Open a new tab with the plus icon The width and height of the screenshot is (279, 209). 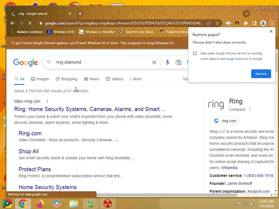tap(80, 14)
